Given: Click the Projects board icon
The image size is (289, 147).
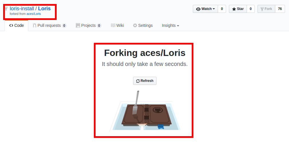Looking at the screenshot, I should click(x=78, y=25).
